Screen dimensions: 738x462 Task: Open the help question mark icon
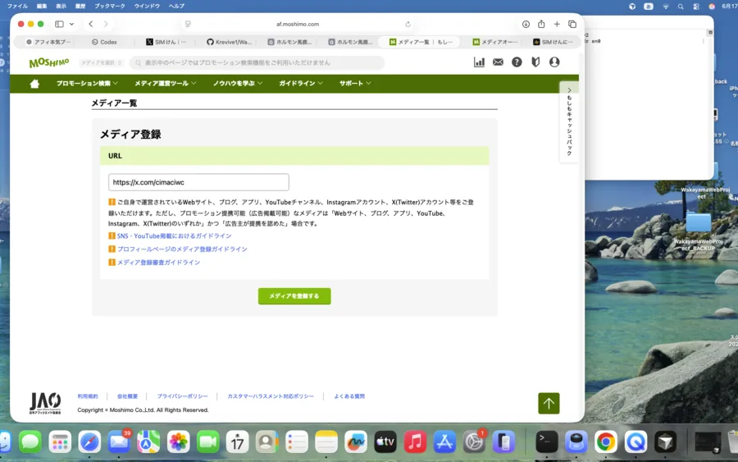[517, 62]
